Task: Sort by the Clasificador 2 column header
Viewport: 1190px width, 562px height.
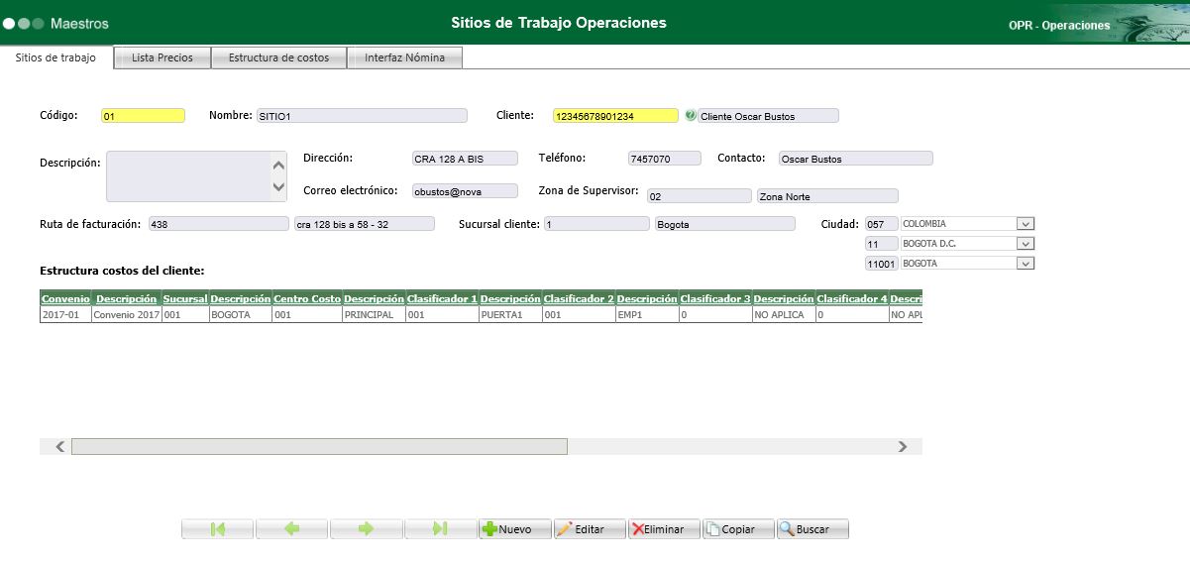Action: point(579,298)
